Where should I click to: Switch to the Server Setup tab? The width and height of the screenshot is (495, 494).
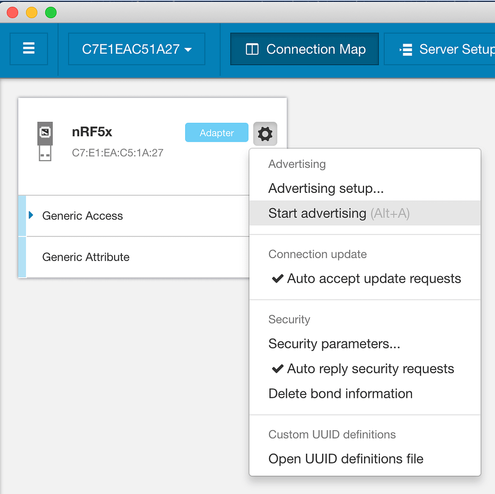pos(440,49)
